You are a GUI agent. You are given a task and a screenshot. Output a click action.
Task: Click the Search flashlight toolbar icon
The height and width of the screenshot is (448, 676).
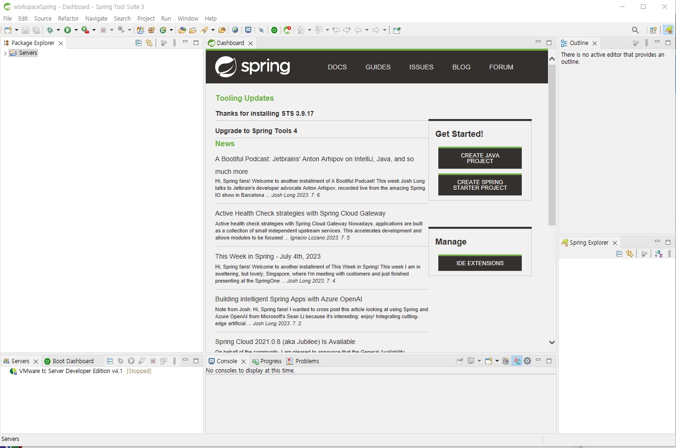click(205, 30)
